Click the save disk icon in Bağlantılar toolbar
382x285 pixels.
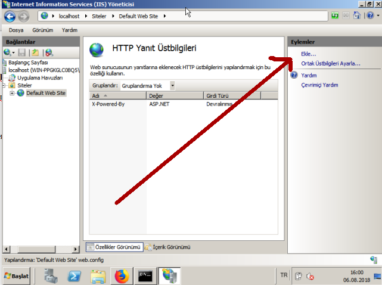pos(21,52)
